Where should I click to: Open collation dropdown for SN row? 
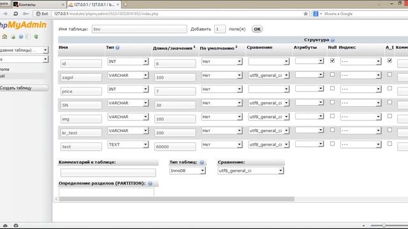pos(268,103)
